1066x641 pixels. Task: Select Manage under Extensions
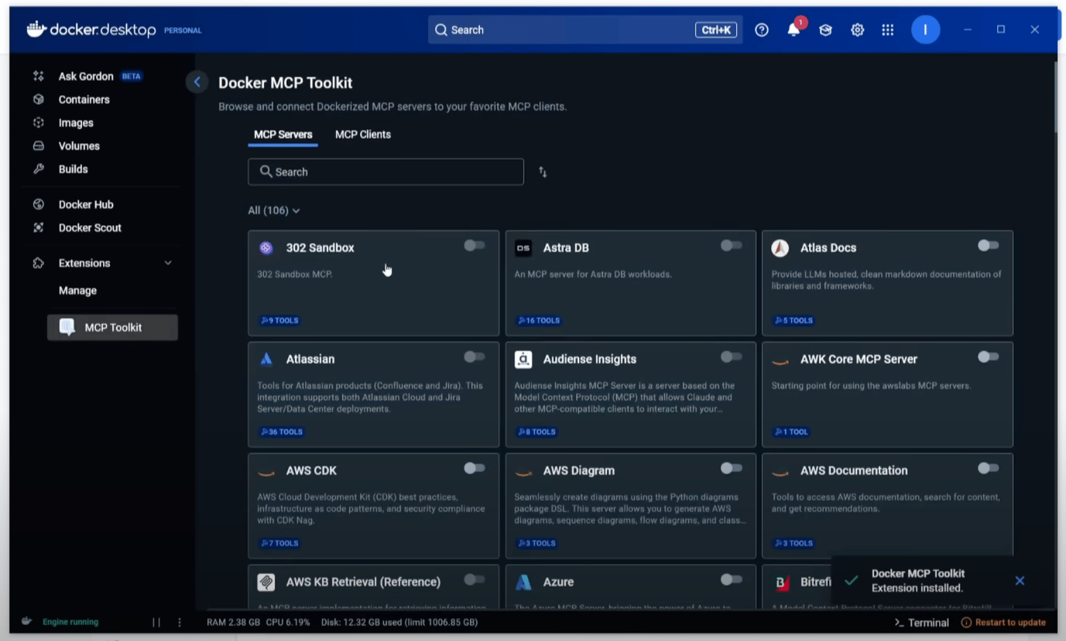[78, 290]
